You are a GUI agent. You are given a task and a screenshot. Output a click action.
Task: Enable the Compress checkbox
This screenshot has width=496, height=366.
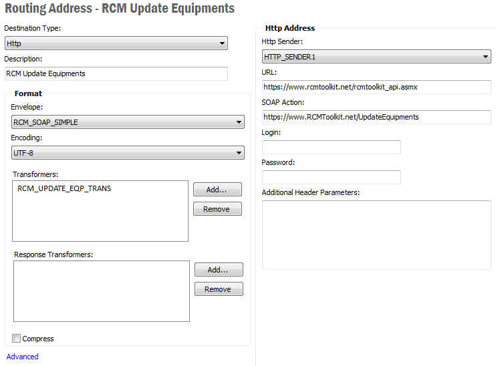[17, 339]
